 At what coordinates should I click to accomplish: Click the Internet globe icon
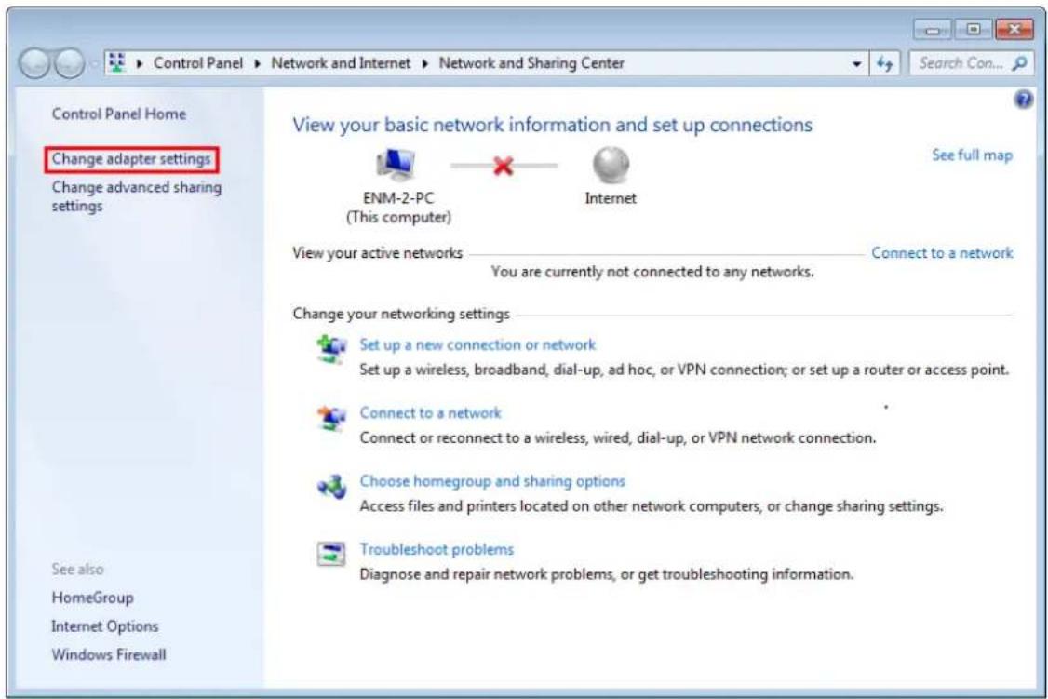pyautogui.click(x=611, y=165)
